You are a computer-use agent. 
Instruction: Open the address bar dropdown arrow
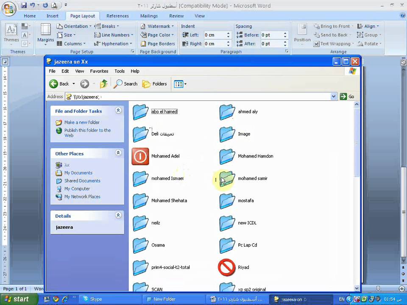(x=334, y=97)
